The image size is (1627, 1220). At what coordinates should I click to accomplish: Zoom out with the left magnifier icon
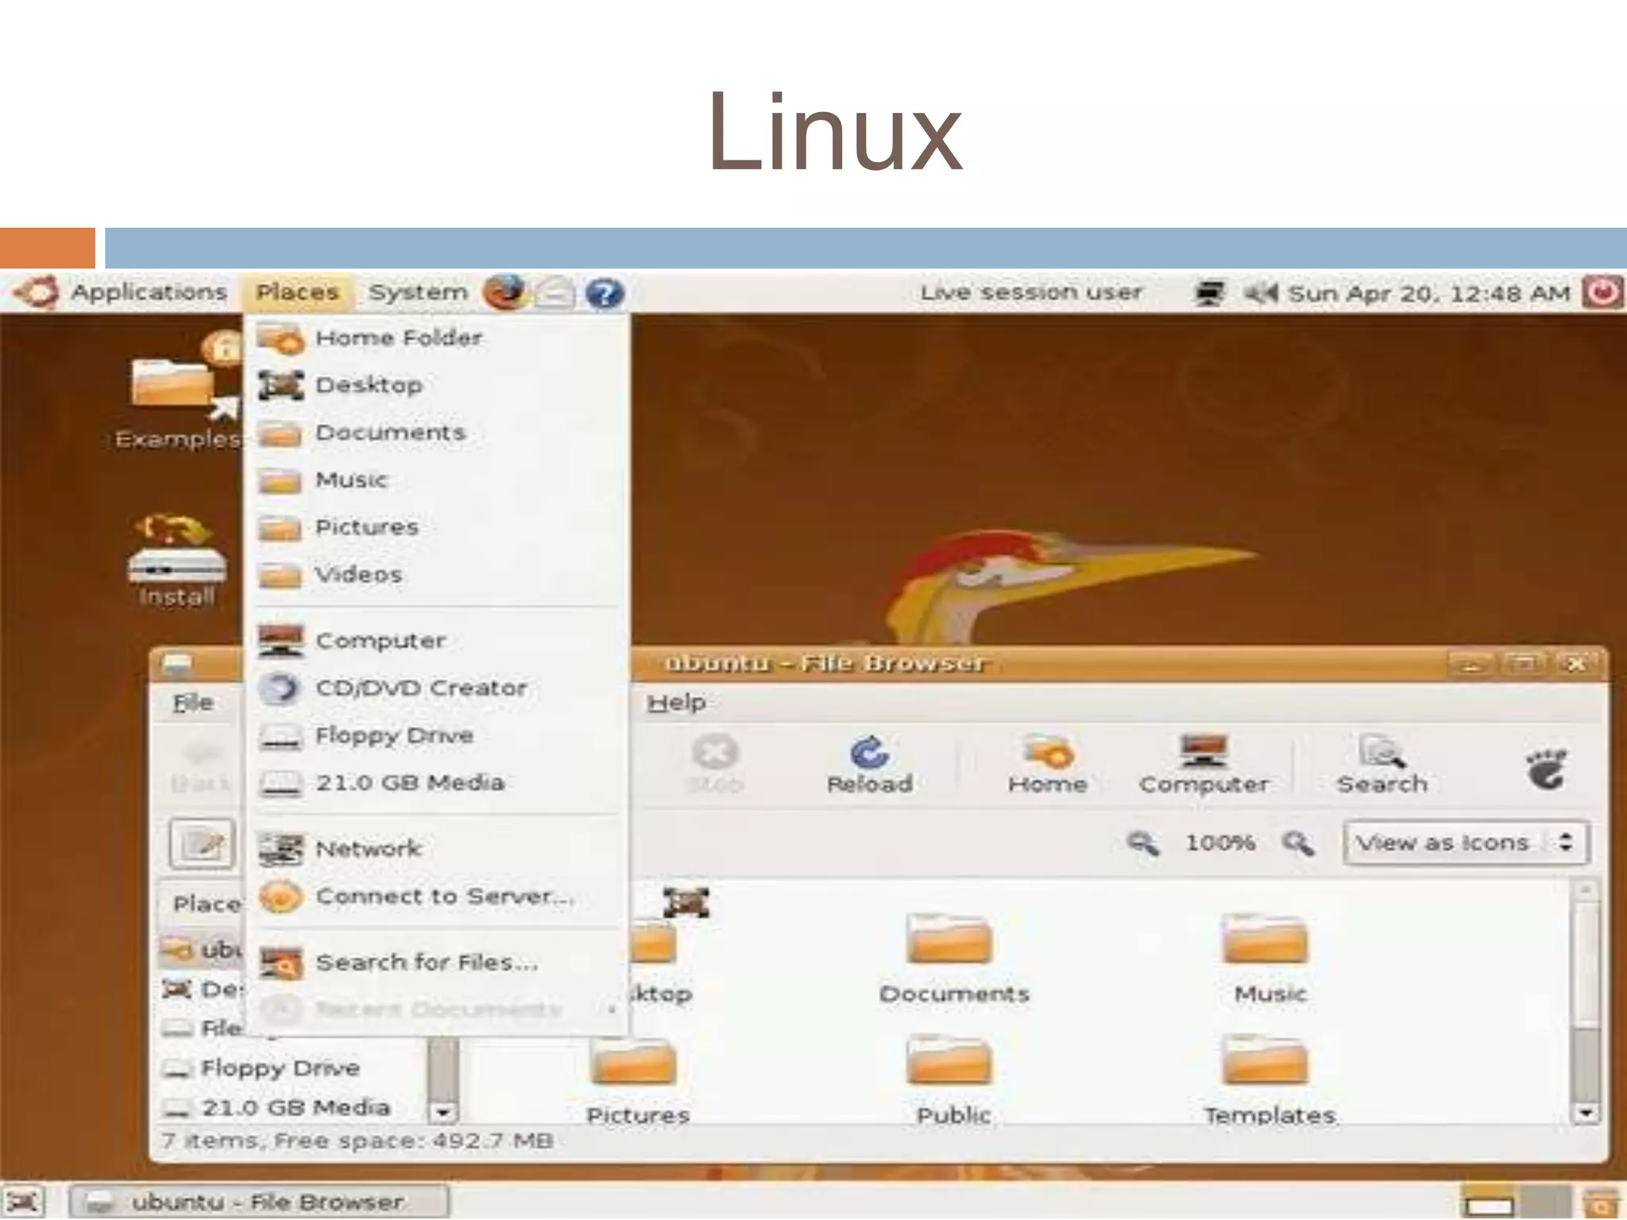click(1143, 843)
